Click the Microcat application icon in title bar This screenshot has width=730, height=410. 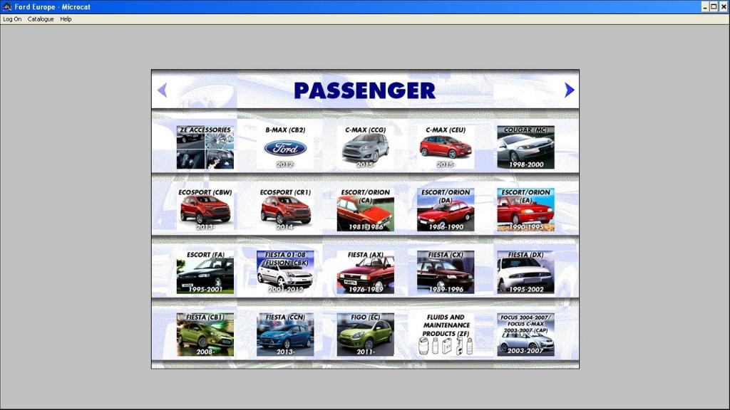(x=7, y=6)
